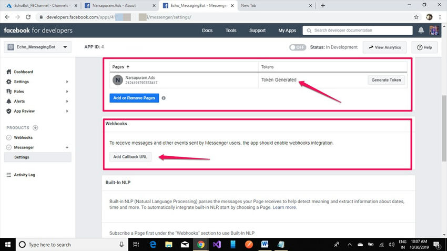Click the page vertical scrollbar thumb
Viewport: 447px width, 251px height.
pyautogui.click(x=444, y=128)
